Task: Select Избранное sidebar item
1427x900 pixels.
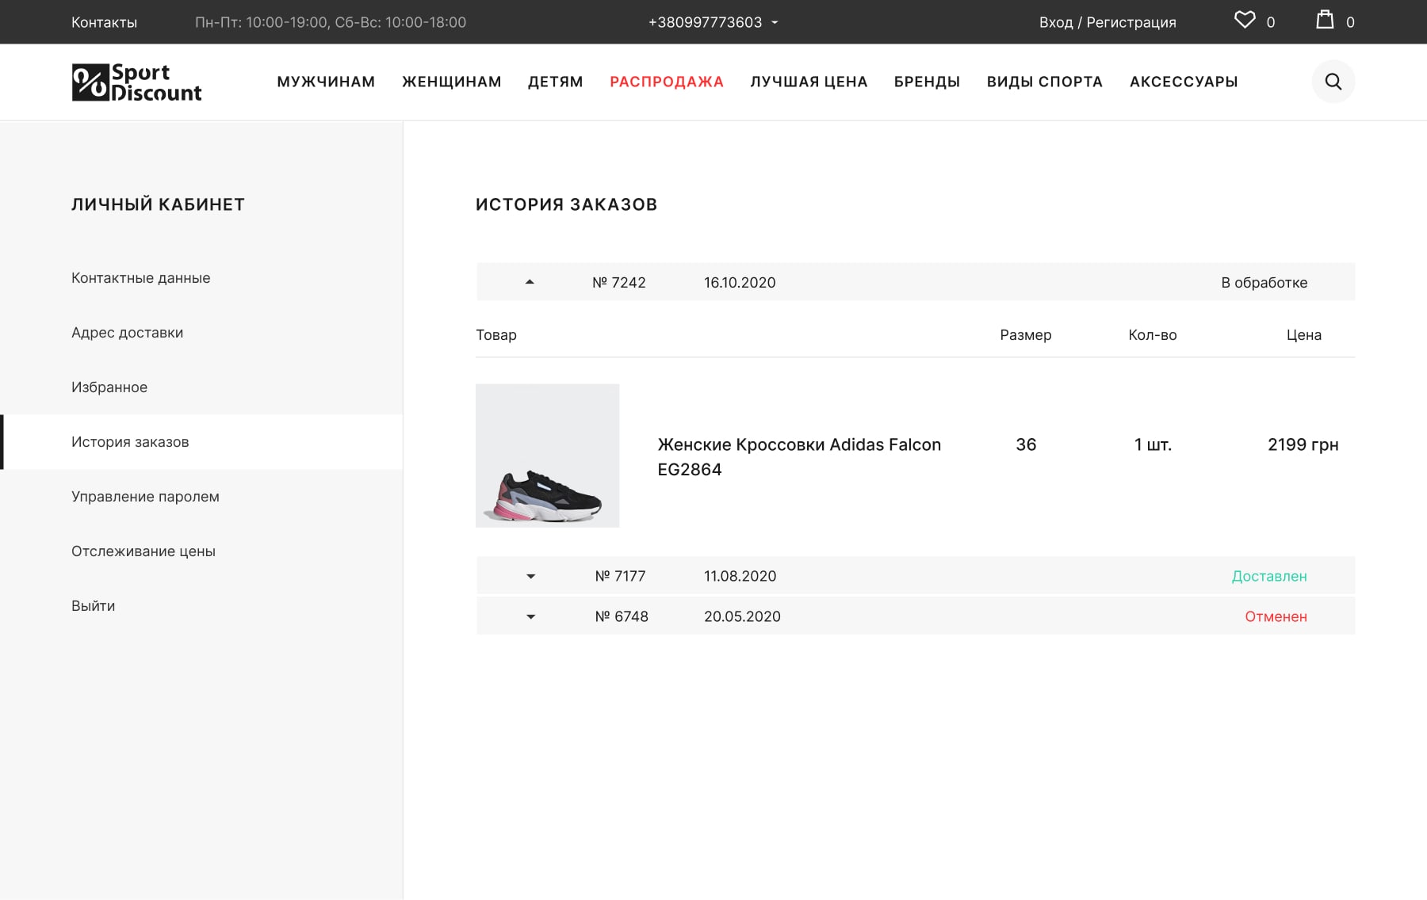Action: coord(109,387)
